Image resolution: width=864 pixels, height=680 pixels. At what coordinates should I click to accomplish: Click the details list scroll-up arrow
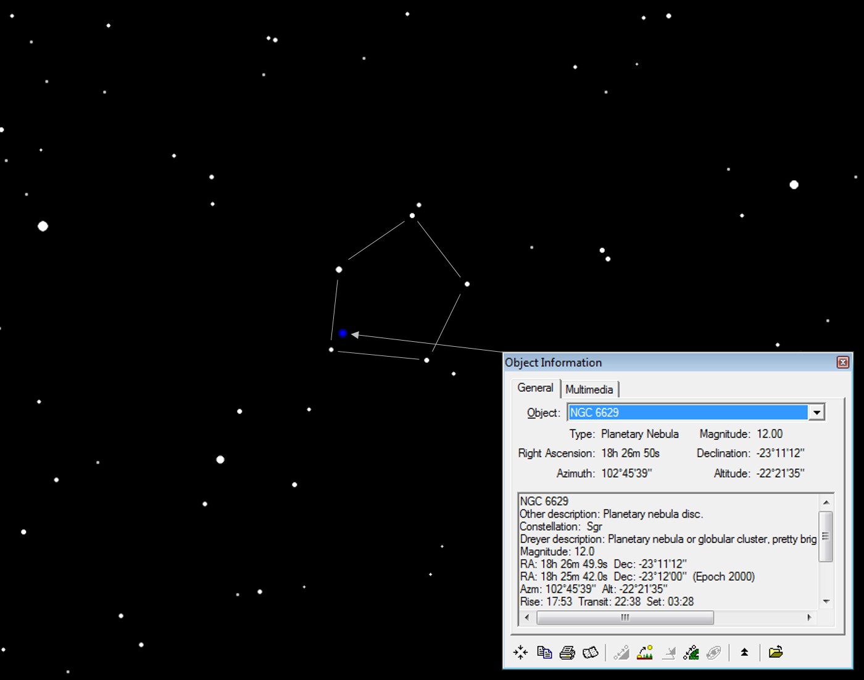(x=826, y=502)
